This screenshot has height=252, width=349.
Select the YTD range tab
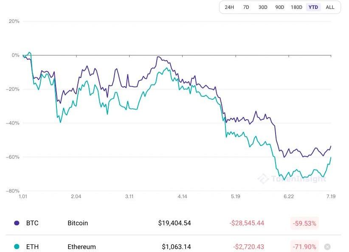click(x=313, y=7)
